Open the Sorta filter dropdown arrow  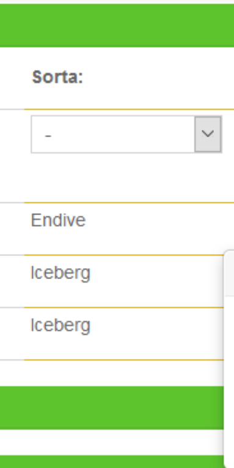point(208,134)
